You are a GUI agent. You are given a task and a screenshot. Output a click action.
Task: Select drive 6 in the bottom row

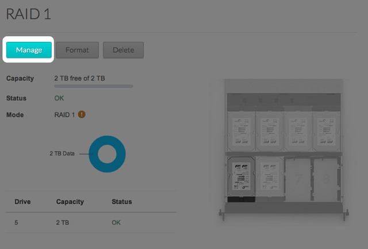(269, 178)
